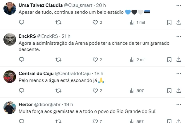Image resolution: width=185 pixels, height=123 pixels.
Task: Open the 18 h timestamp link
Action: click(x=99, y=74)
